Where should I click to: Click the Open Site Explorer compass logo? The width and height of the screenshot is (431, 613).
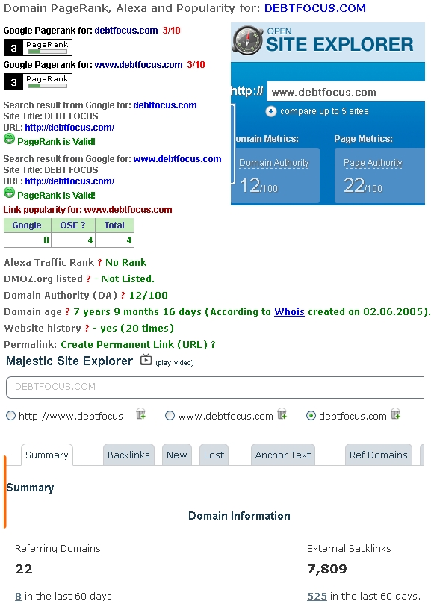pos(247,40)
